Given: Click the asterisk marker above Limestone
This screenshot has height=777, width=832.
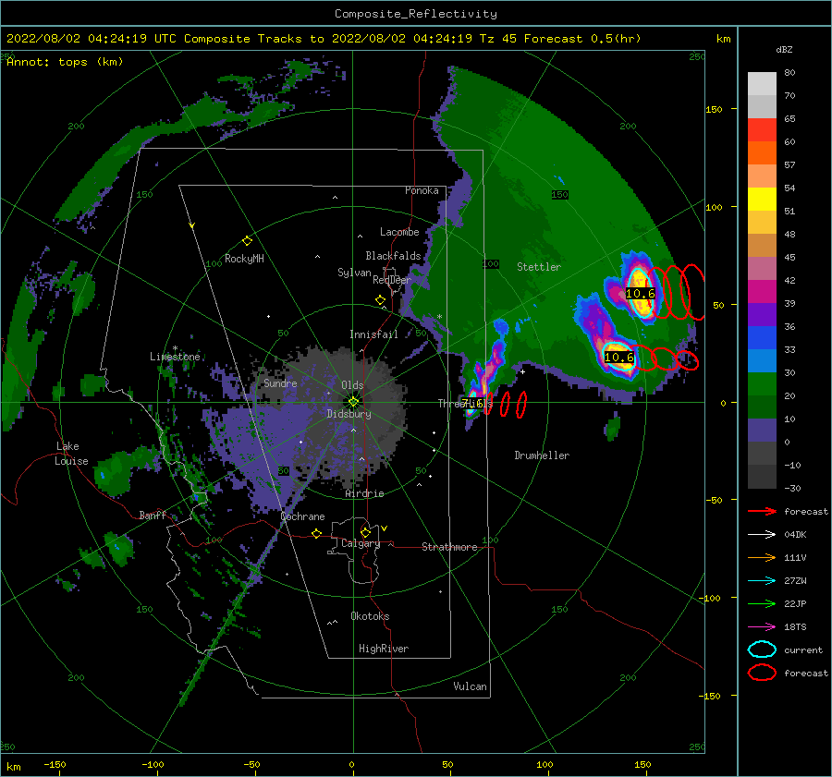Looking at the screenshot, I should pyautogui.click(x=175, y=348).
